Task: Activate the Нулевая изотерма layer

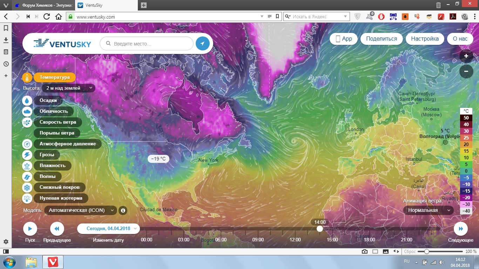Action: click(x=61, y=198)
